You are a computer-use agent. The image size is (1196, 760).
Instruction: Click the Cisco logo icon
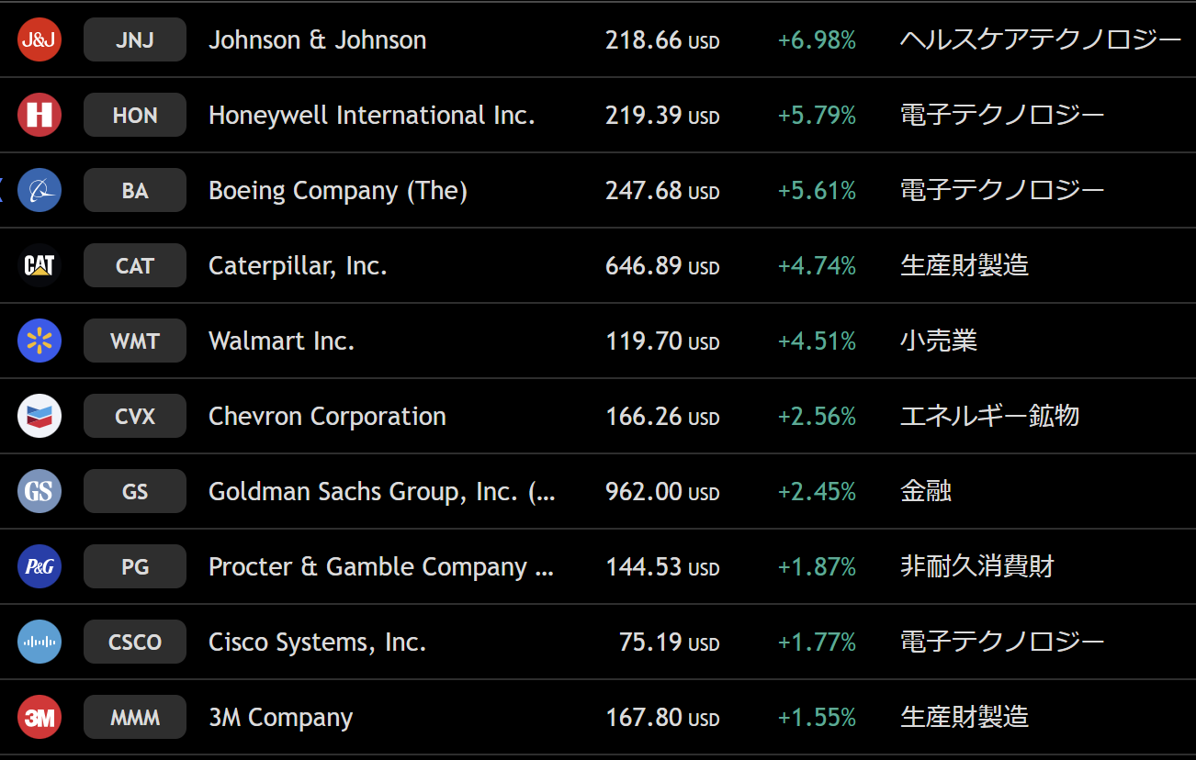coord(39,643)
